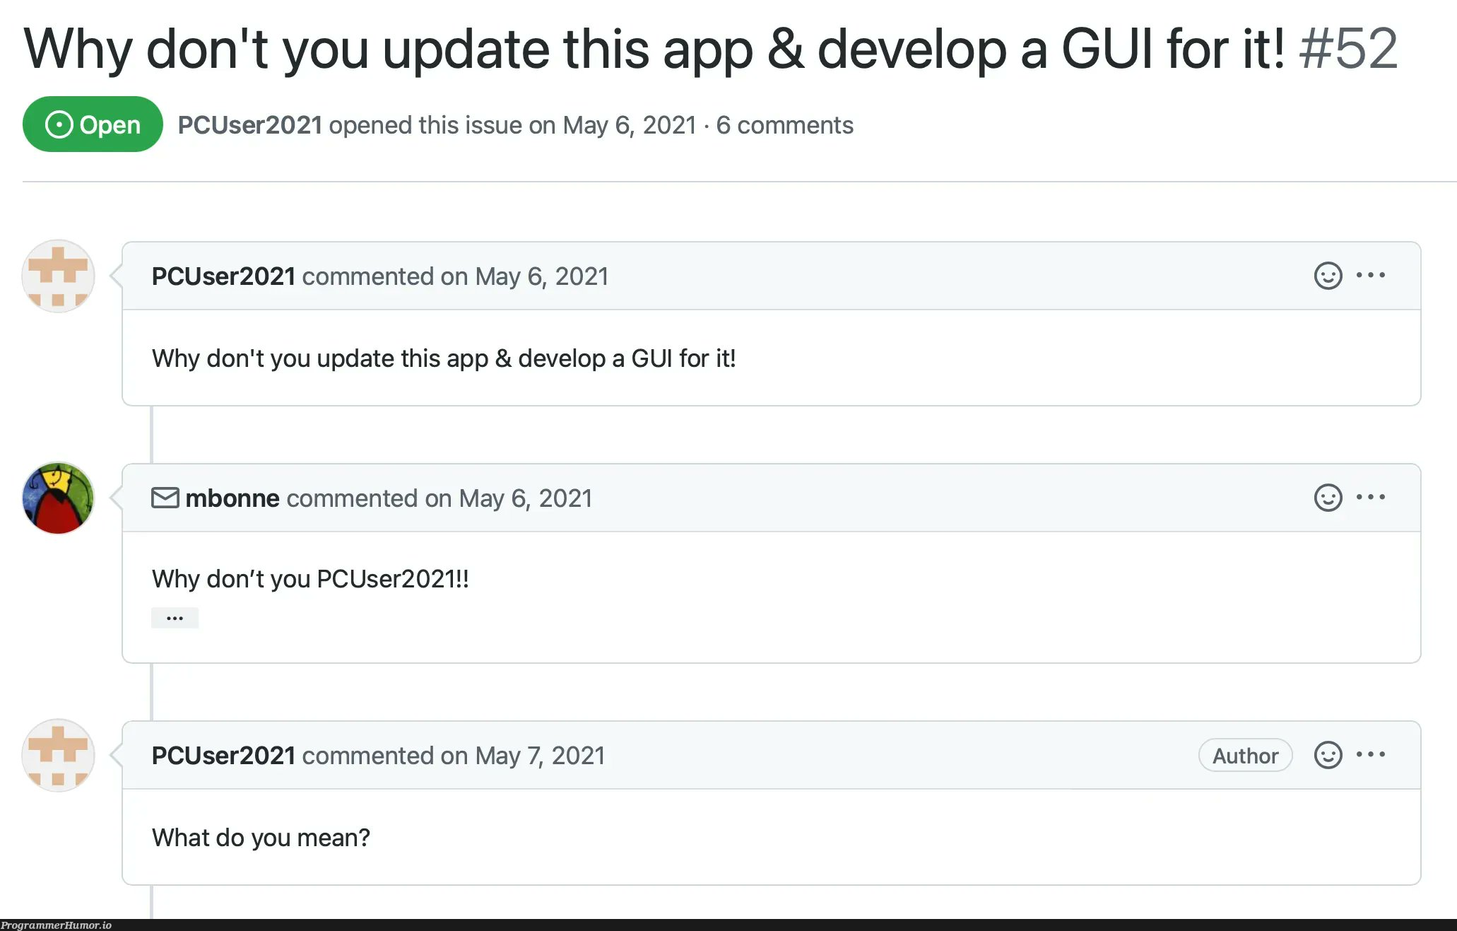Click mbonne's three-dot options menu icon
The height and width of the screenshot is (931, 1457).
point(1374,496)
